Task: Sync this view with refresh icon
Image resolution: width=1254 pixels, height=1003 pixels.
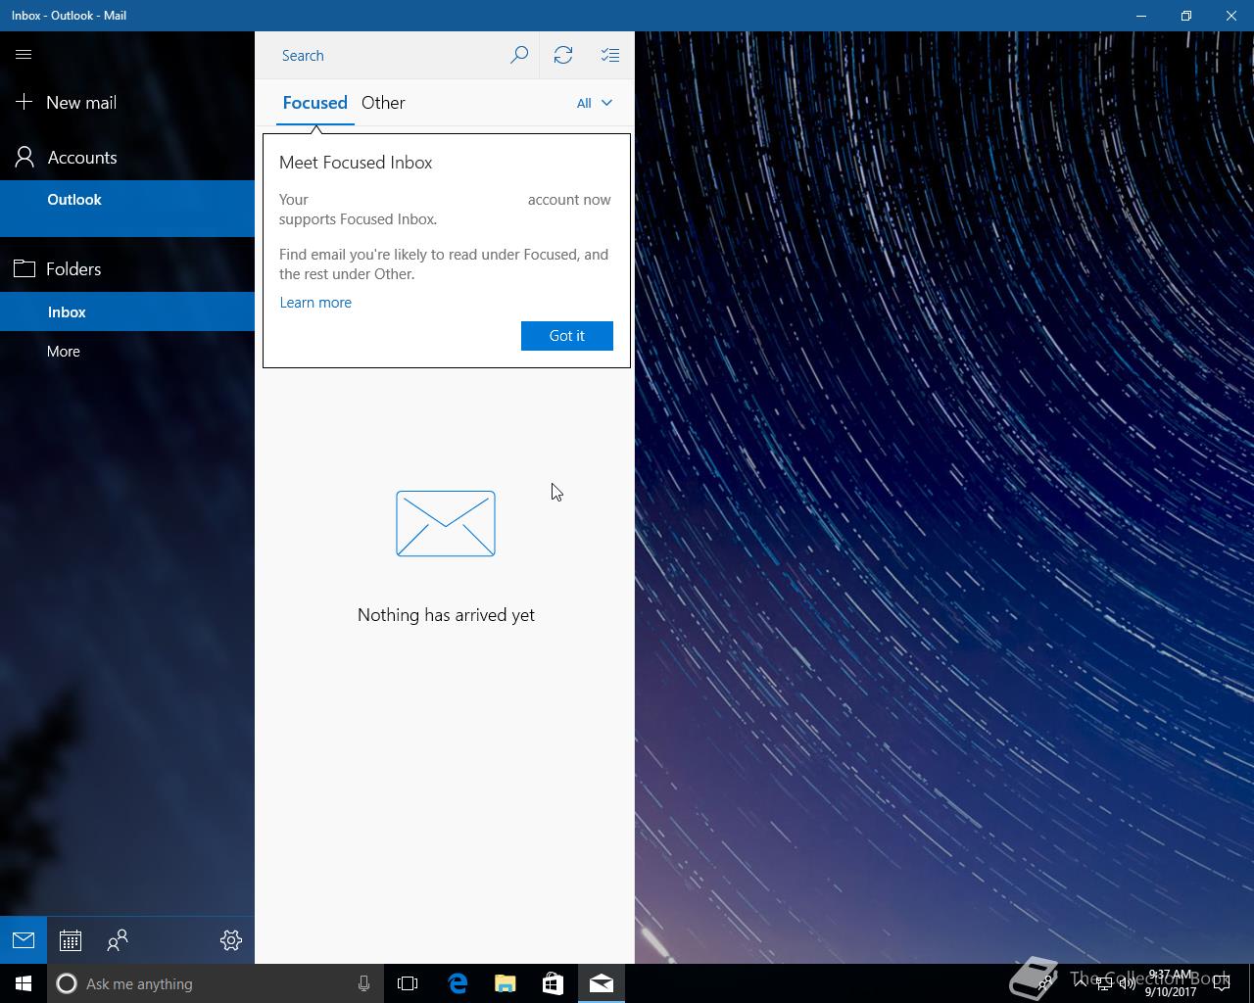Action: click(x=563, y=55)
